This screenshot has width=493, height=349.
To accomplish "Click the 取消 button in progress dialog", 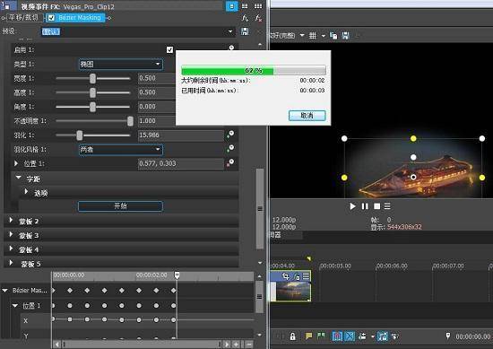I will pos(307,116).
